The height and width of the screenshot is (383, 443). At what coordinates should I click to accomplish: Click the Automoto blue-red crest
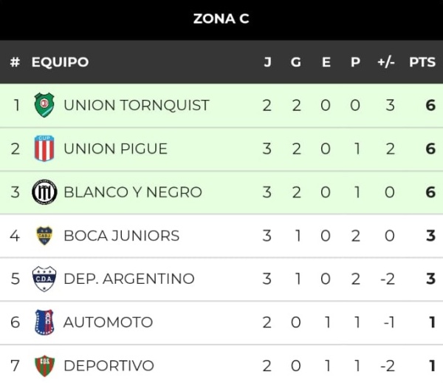tap(44, 322)
